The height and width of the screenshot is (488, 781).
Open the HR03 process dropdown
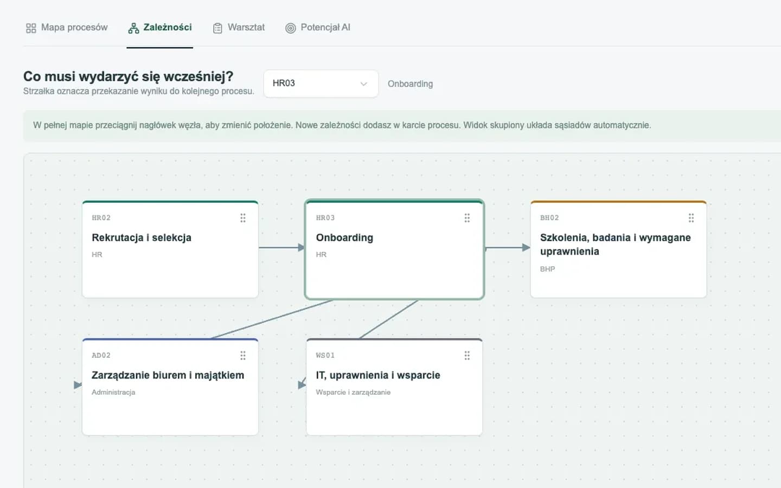[x=321, y=84]
